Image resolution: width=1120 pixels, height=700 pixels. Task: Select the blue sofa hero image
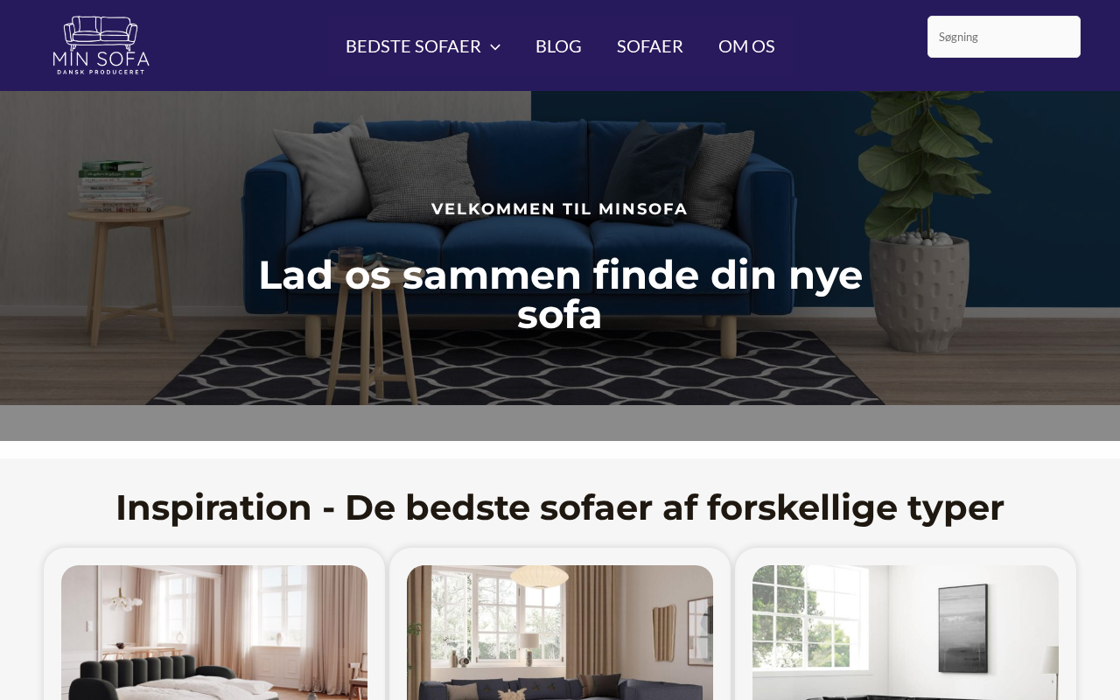pos(560,248)
